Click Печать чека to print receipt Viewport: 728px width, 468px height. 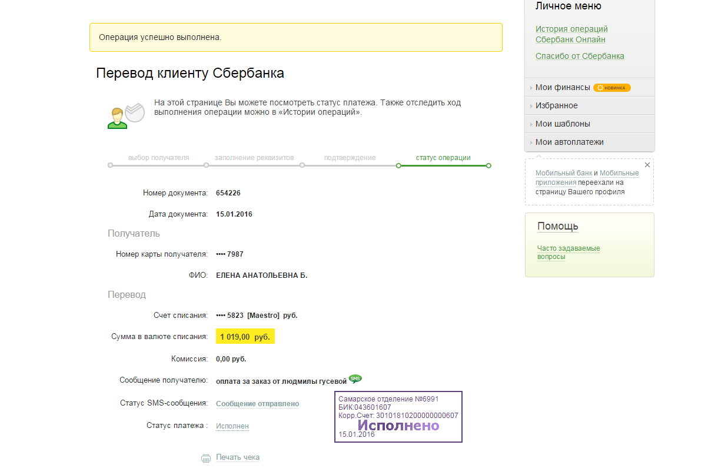[x=238, y=457]
